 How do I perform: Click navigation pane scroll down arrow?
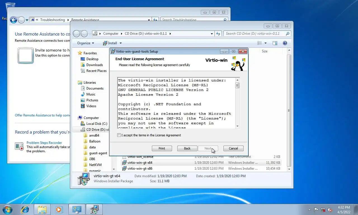coord(114,169)
